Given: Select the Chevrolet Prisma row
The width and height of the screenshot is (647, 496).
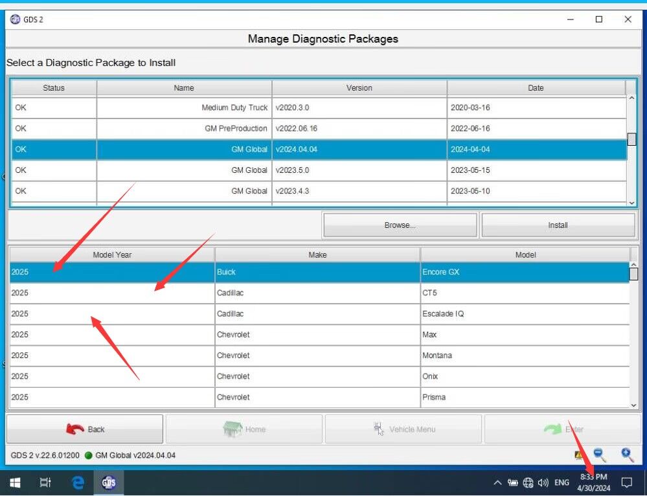Looking at the screenshot, I should pyautogui.click(x=319, y=397).
